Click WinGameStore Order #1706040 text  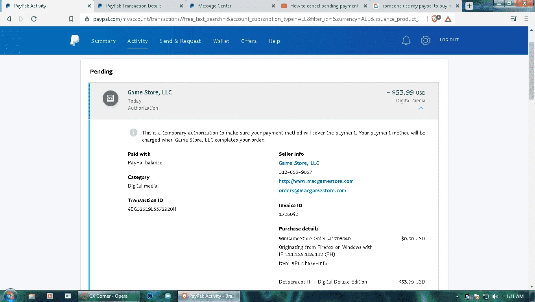315,239
